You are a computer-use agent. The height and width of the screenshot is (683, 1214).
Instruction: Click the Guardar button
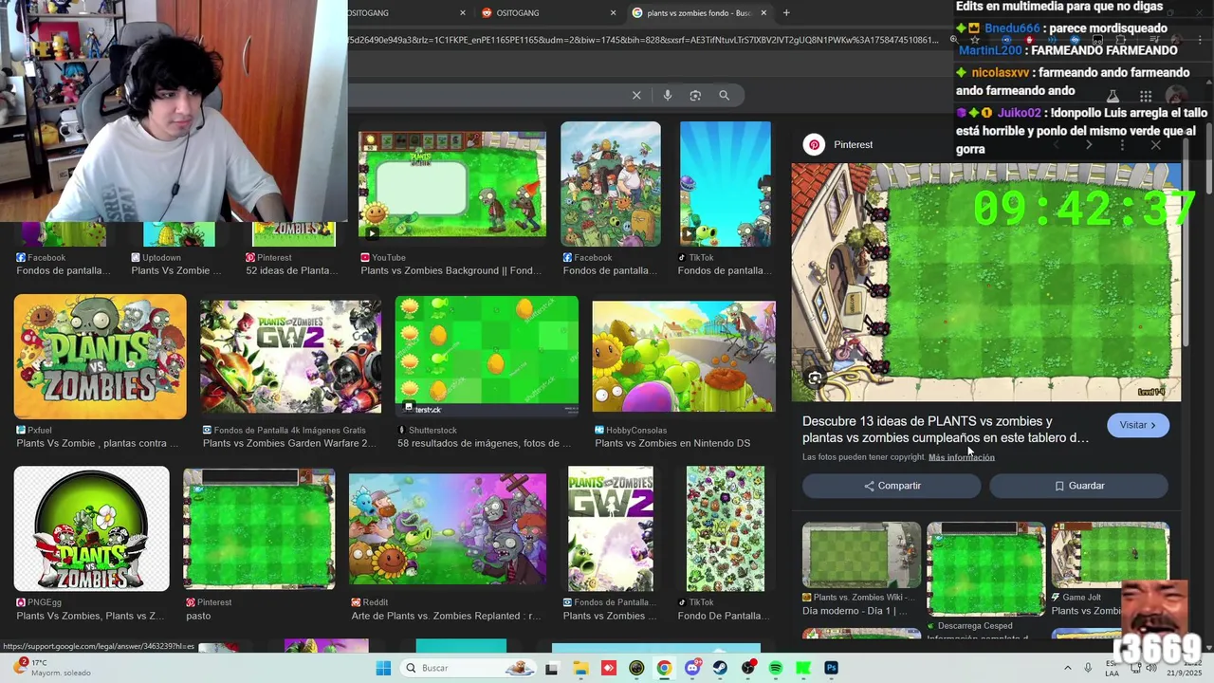pyautogui.click(x=1078, y=486)
